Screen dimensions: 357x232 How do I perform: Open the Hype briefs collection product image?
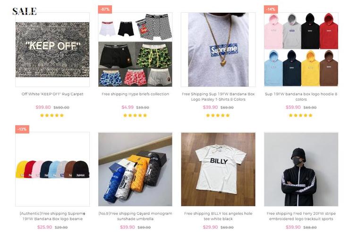[x=135, y=50]
